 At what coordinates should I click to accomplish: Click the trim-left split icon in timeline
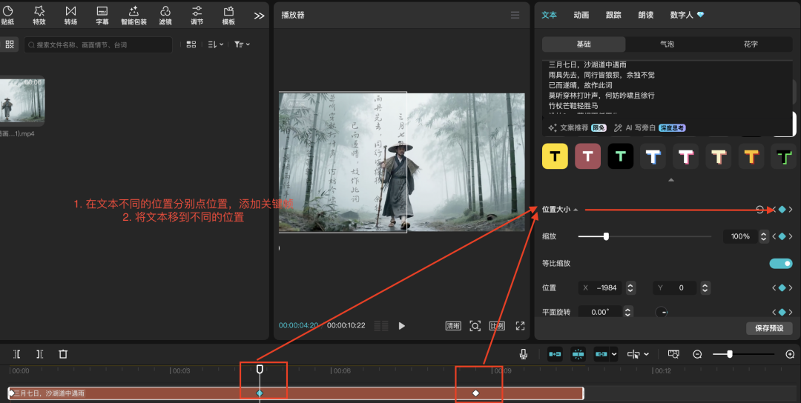pyautogui.click(x=17, y=354)
